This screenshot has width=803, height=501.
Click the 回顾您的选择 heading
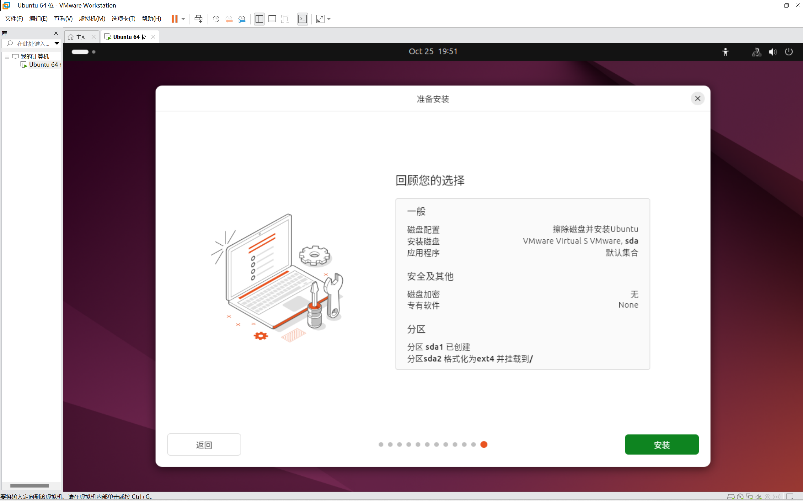pyautogui.click(x=430, y=180)
